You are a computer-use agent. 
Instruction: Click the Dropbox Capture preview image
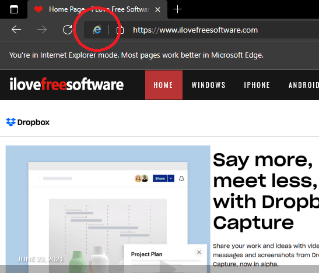coord(108,209)
